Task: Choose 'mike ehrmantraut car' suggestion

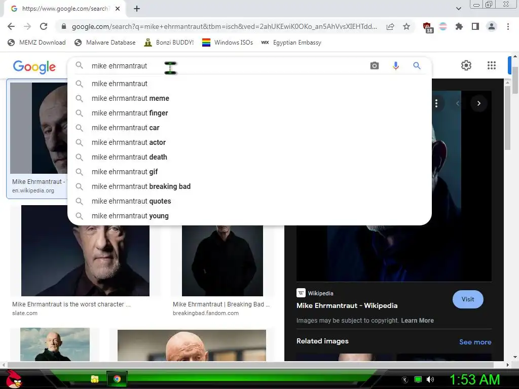Action: 249,128
